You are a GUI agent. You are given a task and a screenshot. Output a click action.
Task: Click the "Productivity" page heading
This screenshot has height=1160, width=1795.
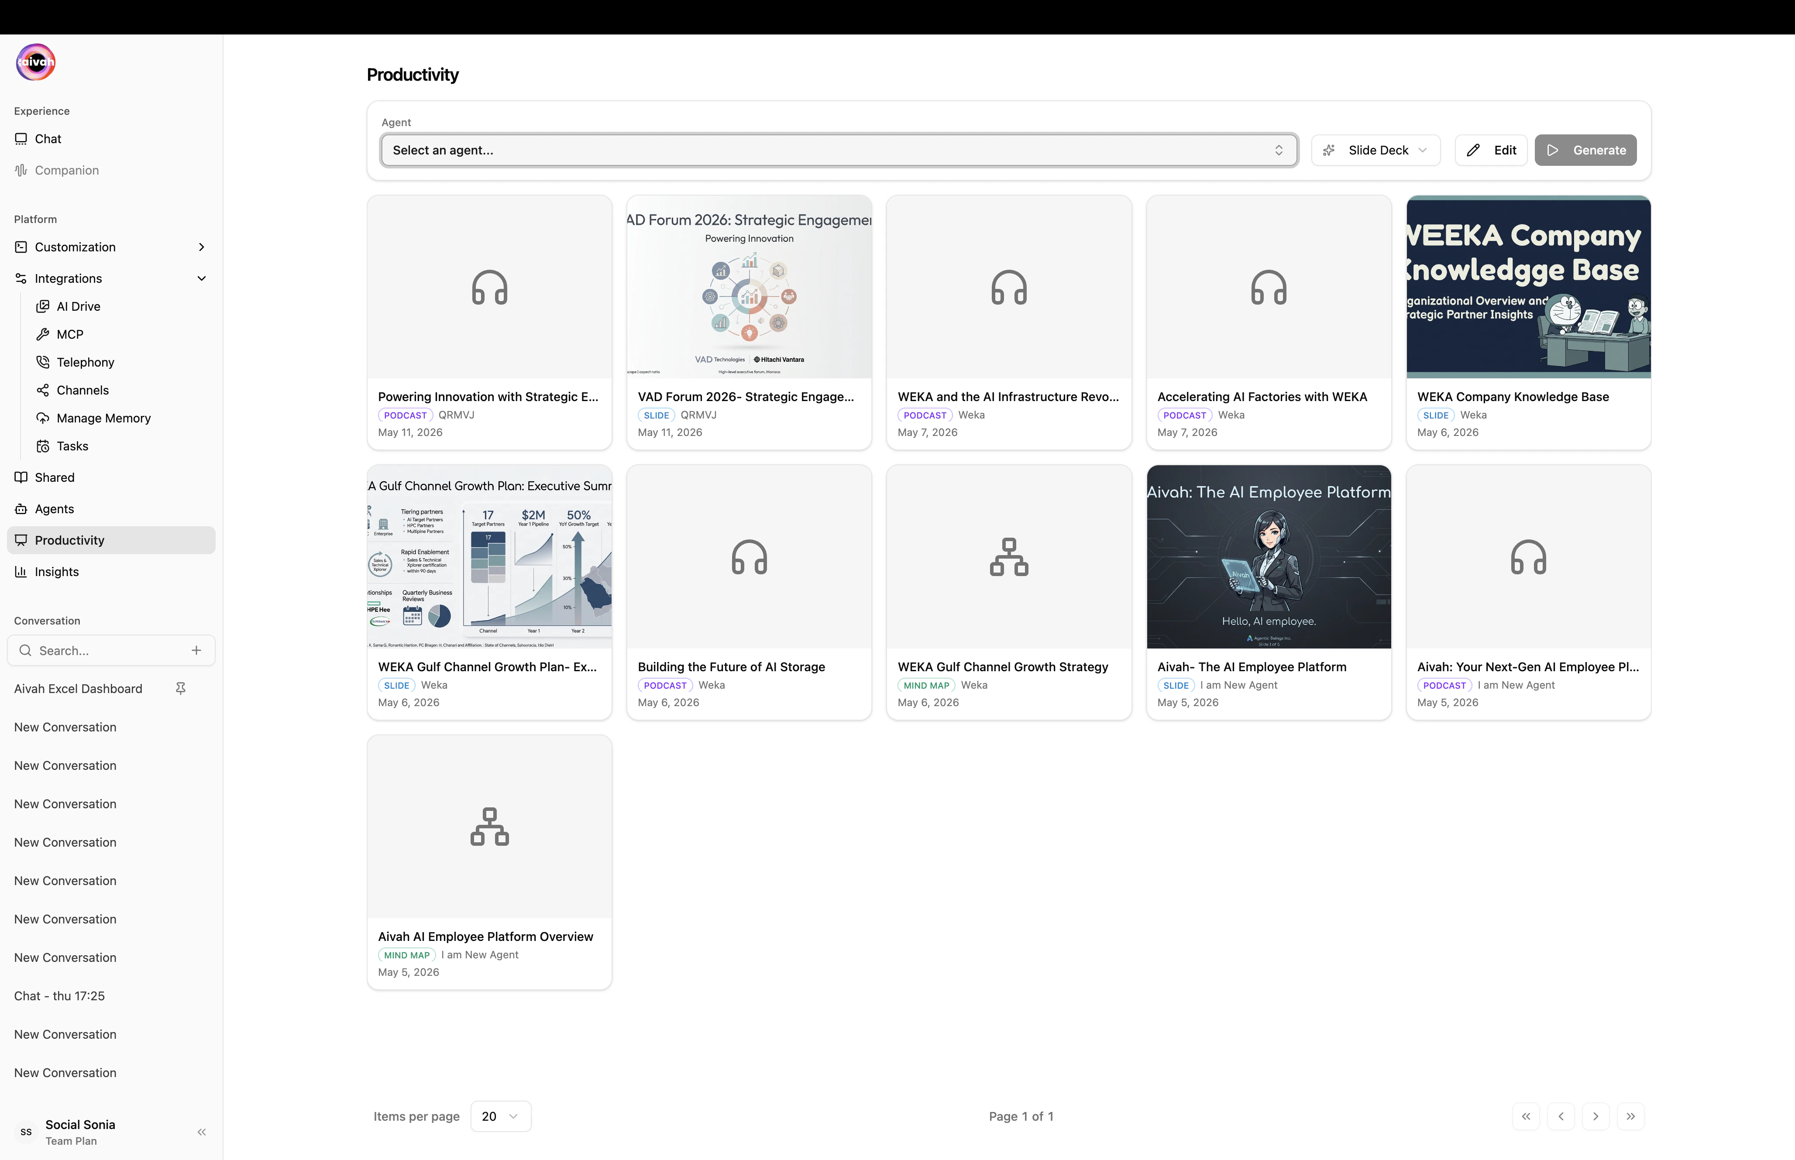[x=413, y=75]
